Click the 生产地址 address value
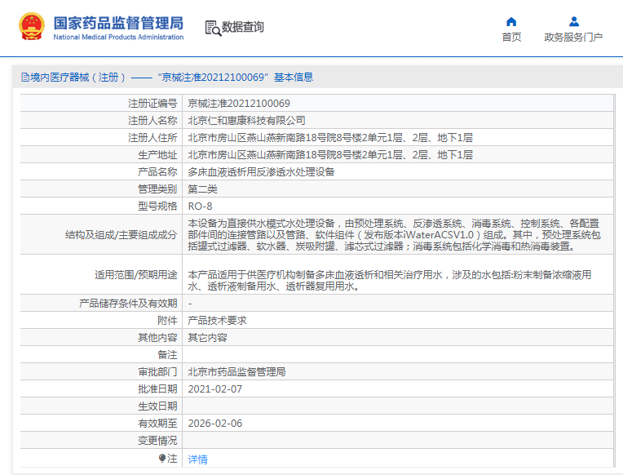Image resolution: width=623 pixels, height=475 pixels. 330,155
